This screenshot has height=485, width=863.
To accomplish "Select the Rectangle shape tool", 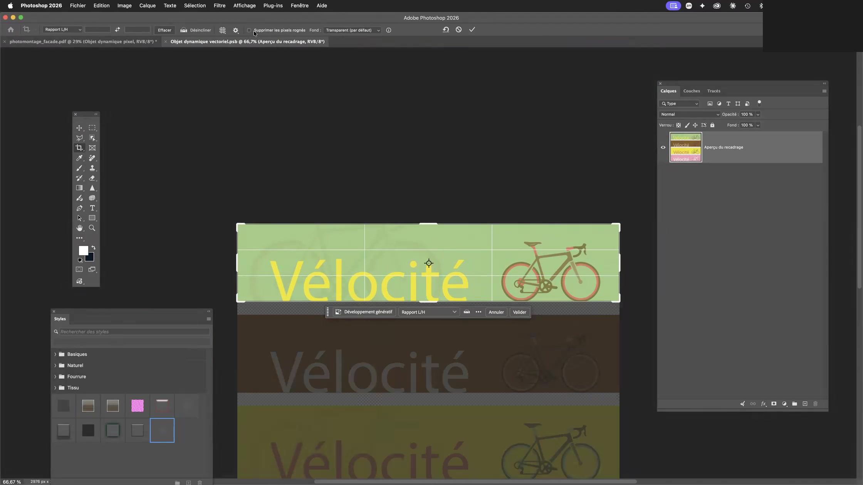I will click(92, 218).
